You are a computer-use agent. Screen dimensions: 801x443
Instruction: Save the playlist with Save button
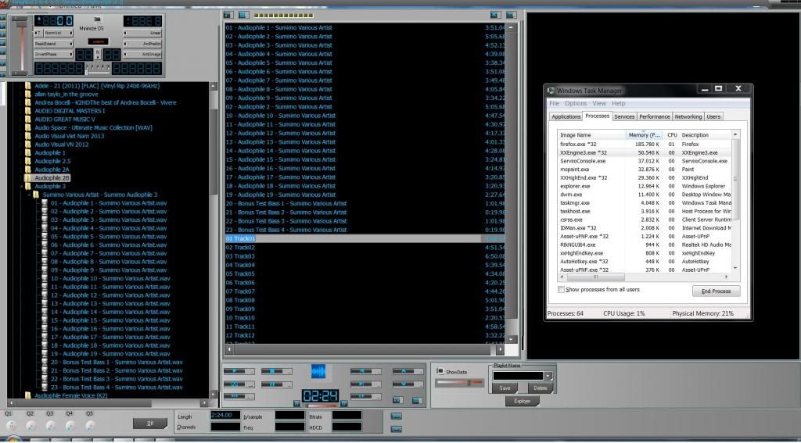coord(505,388)
